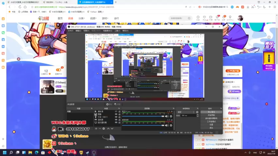Viewport: 278px width, 156px height.
Task: Click the Douyu logo on the webpage
Action: click(44, 18)
